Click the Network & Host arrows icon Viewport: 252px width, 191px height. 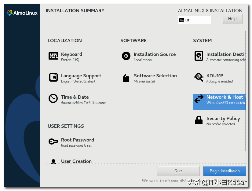coord(199,99)
